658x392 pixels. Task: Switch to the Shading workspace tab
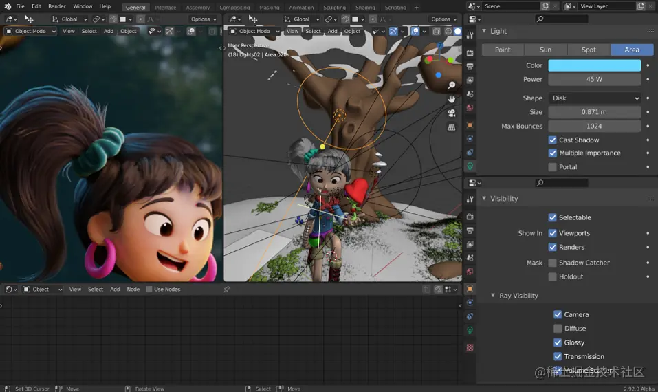tap(365, 7)
